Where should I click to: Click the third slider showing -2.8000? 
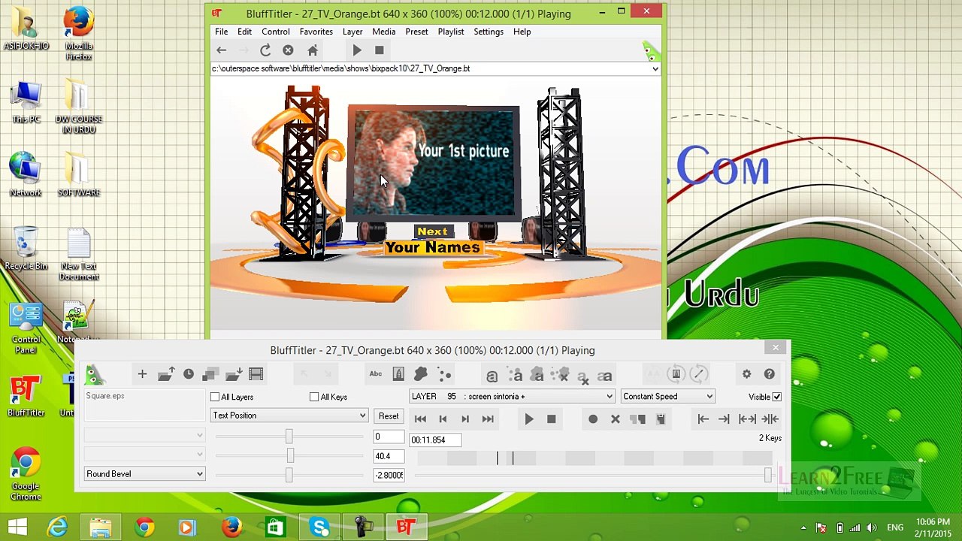pyautogui.click(x=289, y=474)
